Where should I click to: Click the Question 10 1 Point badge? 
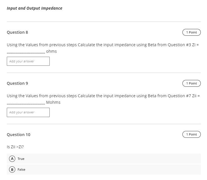(191, 134)
